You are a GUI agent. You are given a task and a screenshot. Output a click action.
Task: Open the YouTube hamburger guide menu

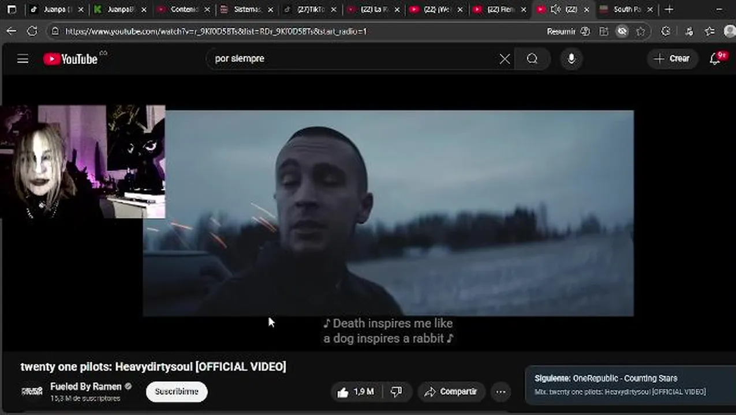pyautogui.click(x=23, y=59)
